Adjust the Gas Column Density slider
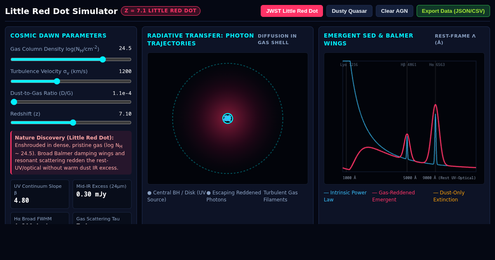The width and height of the screenshot is (495, 260). coord(71,59)
